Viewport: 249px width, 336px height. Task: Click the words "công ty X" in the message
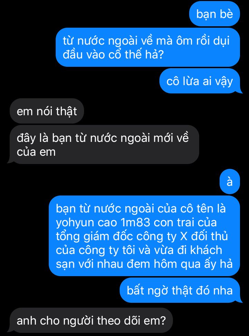pyautogui.click(x=162, y=237)
